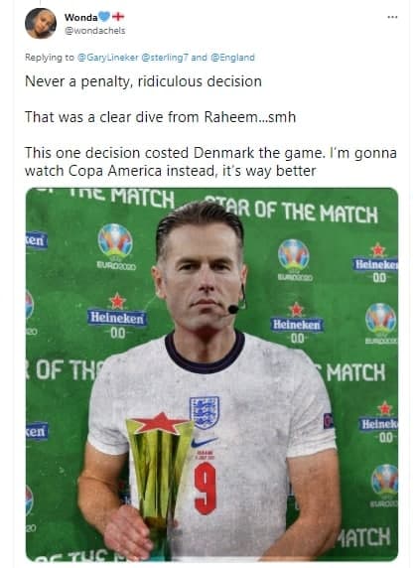
Task: Click the England three lions crest on shirt
Action: point(205,412)
